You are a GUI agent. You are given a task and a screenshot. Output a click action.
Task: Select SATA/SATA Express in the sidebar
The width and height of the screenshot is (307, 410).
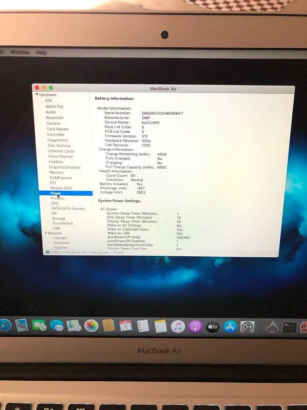(68, 209)
